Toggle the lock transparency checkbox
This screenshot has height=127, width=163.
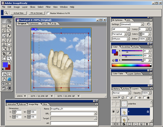tap(119, 97)
